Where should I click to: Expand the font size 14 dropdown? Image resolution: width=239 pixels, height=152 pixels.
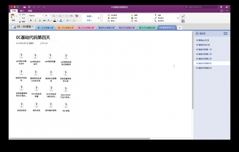click(x=50, y=16)
